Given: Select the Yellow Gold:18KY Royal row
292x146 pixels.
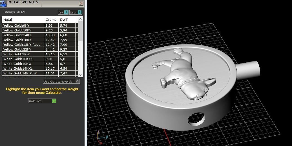Looking at the screenshot, I should [x=40, y=45].
